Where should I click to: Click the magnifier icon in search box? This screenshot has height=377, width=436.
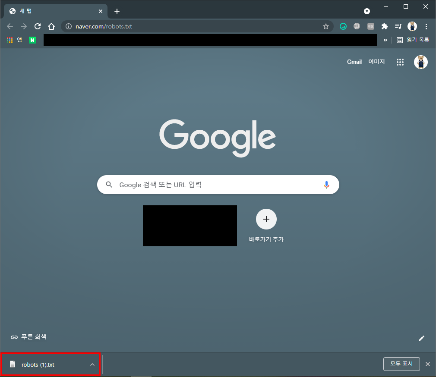[x=109, y=185]
